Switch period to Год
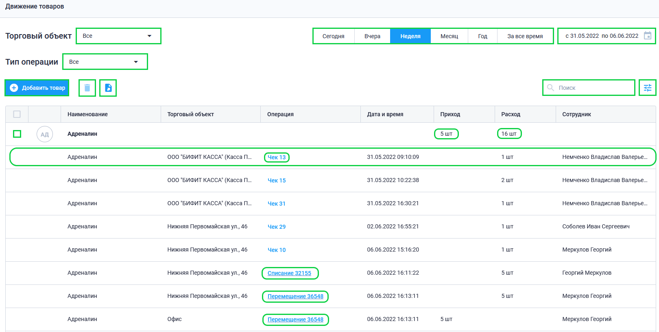659x332 pixels. [482, 36]
